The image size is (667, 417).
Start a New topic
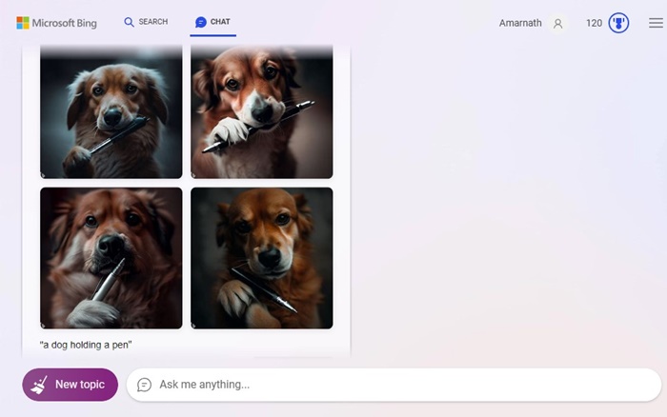(71, 385)
